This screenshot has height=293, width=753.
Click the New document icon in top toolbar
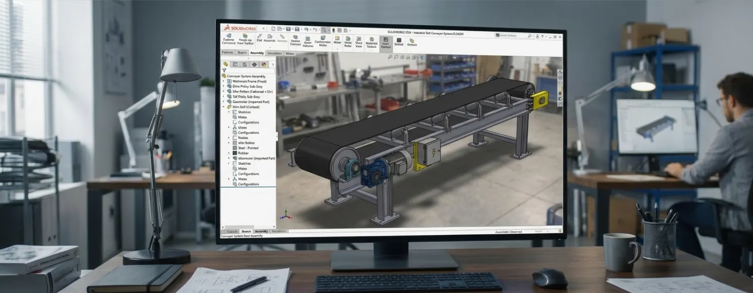coord(273,29)
